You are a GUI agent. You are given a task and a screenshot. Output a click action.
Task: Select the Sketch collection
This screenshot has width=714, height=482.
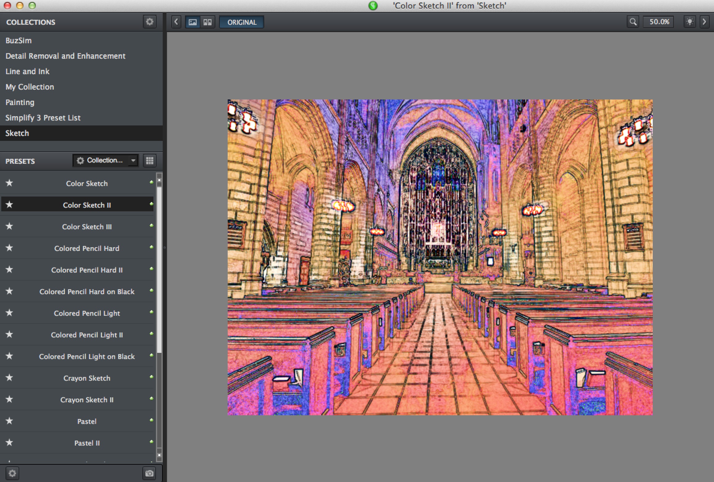pos(81,133)
